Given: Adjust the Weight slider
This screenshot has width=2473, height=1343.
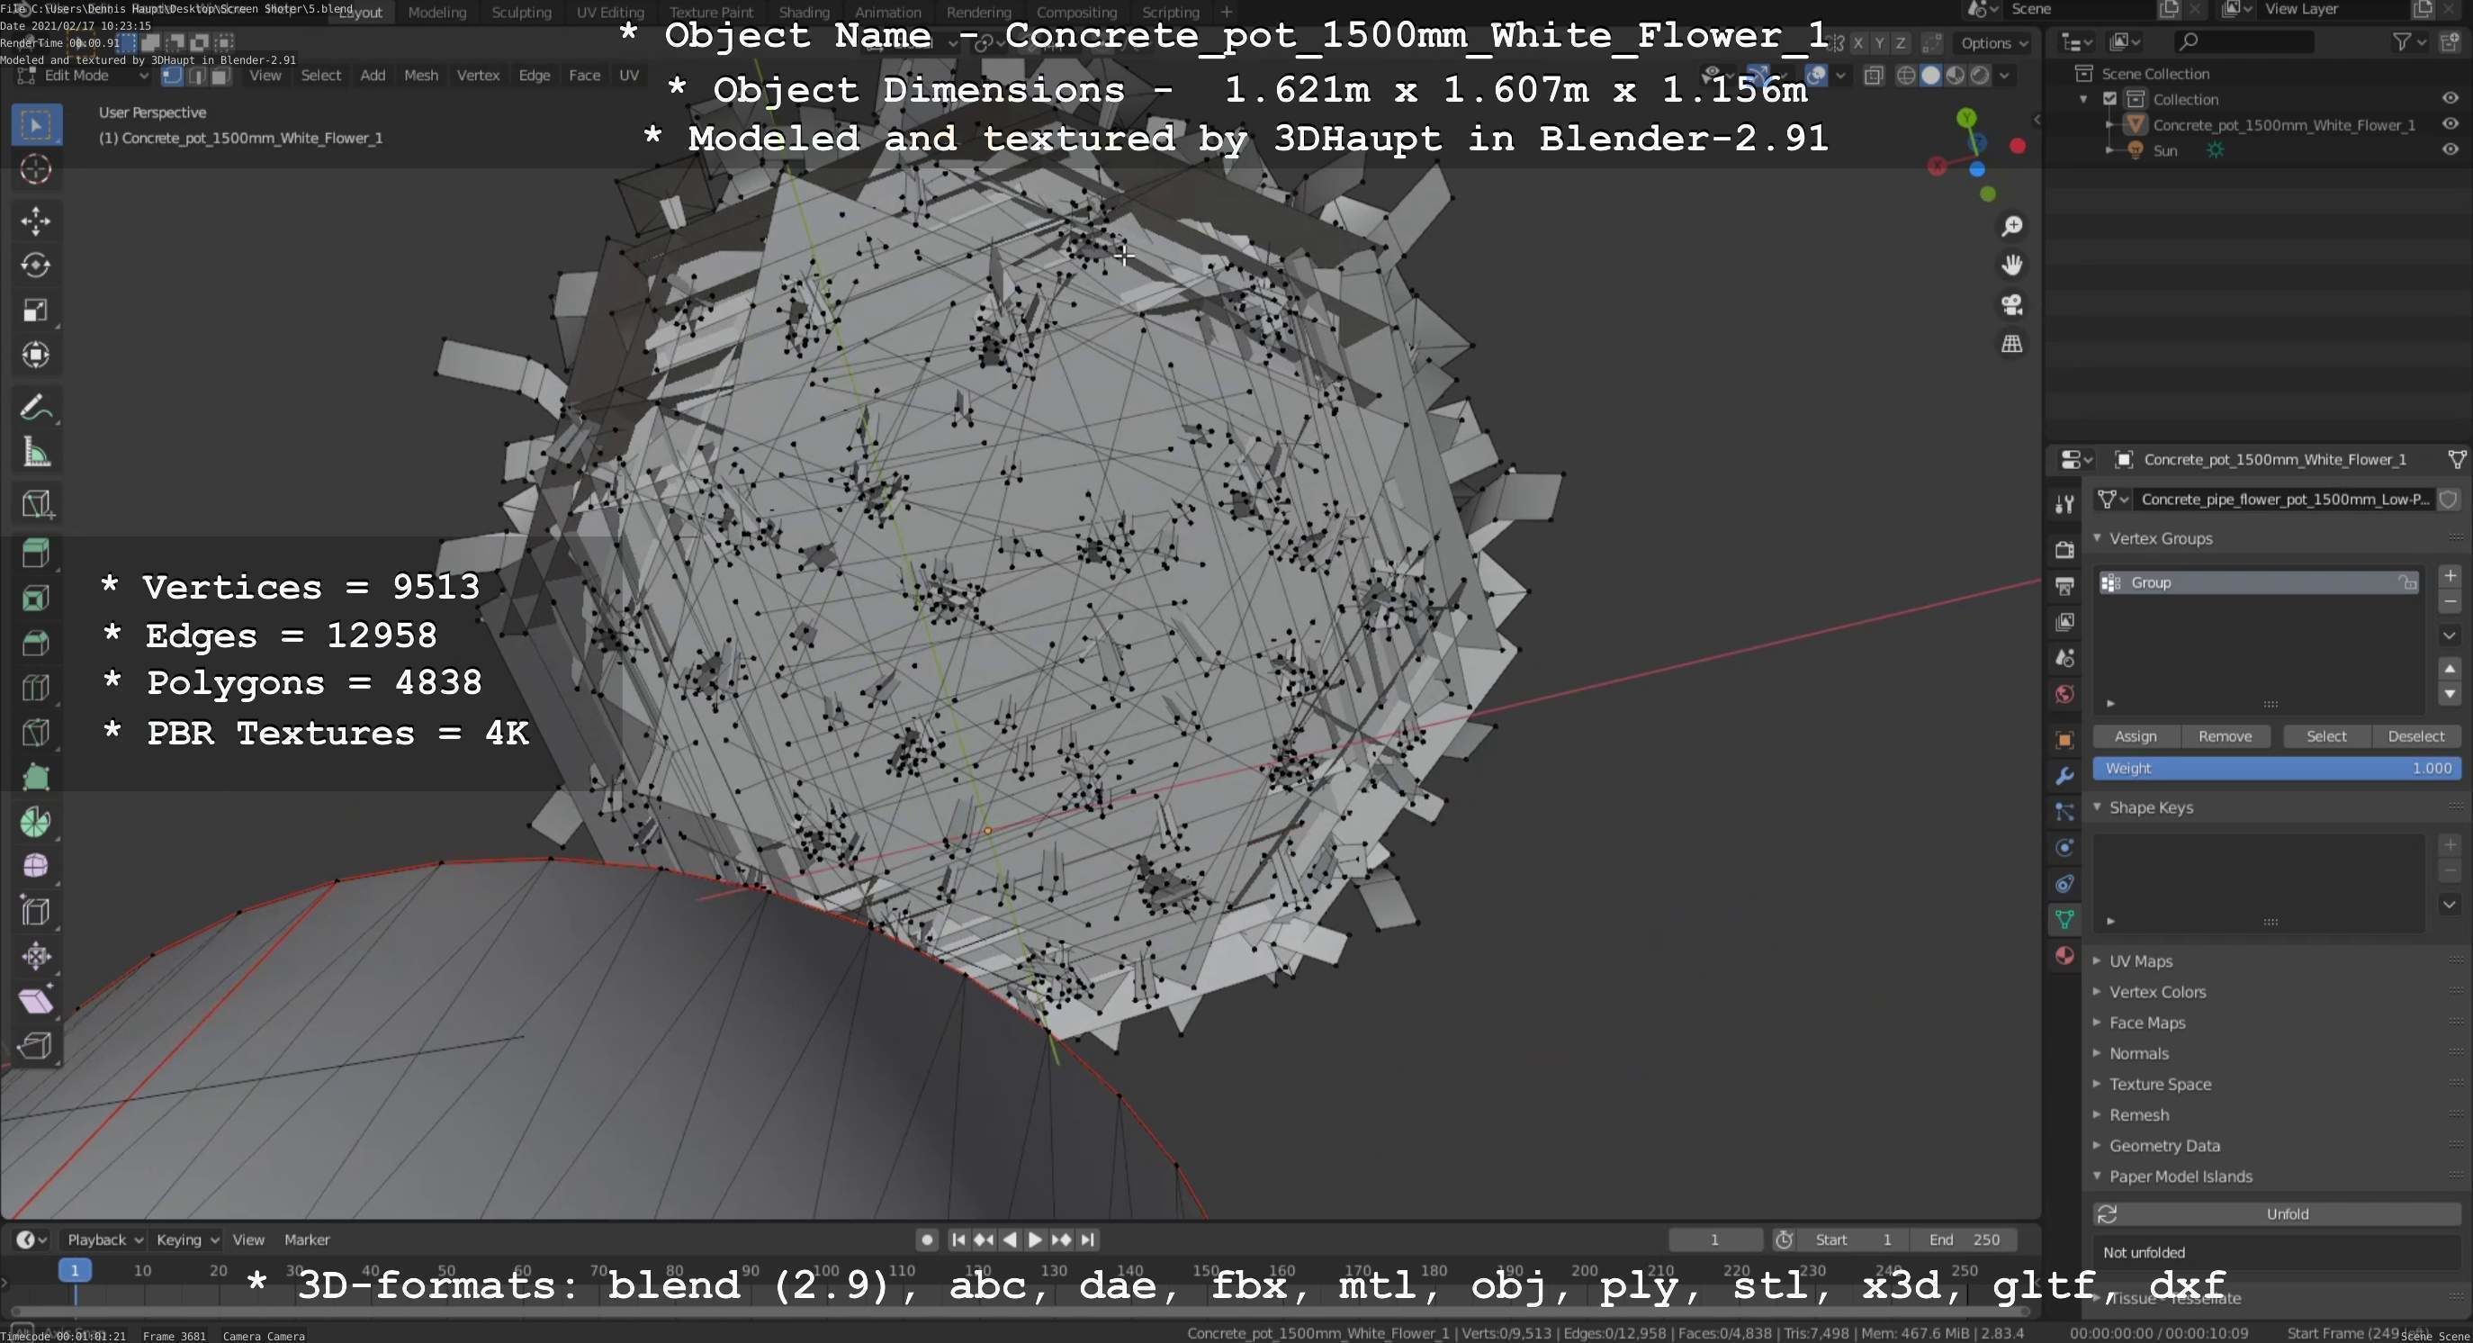Looking at the screenshot, I should tap(2275, 768).
